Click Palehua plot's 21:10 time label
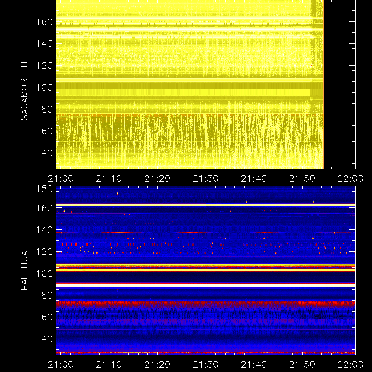 tap(109, 365)
